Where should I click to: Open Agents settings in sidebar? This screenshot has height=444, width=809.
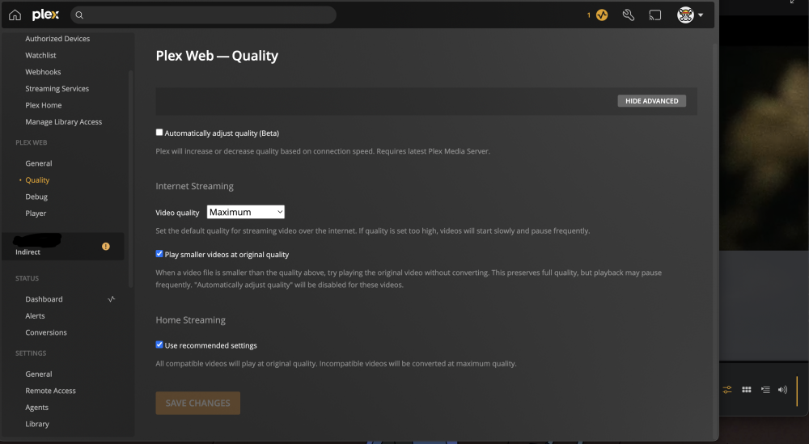point(36,408)
